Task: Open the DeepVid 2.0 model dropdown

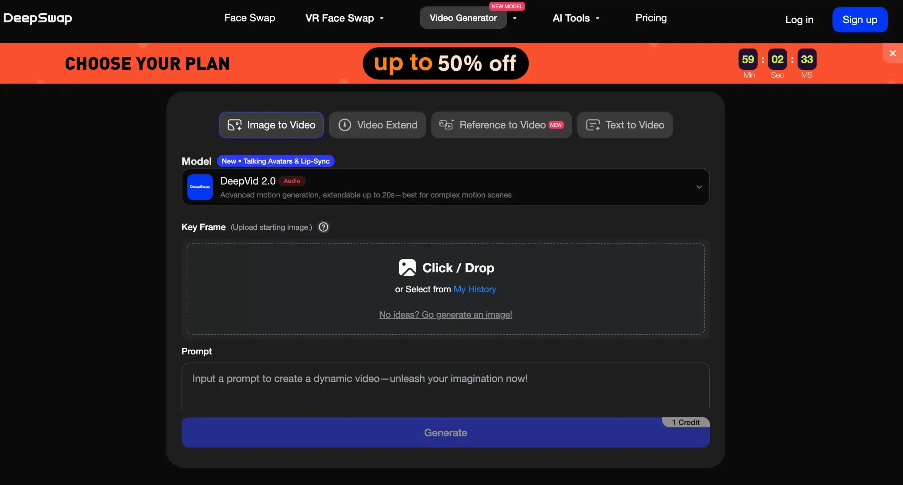Action: click(446, 187)
